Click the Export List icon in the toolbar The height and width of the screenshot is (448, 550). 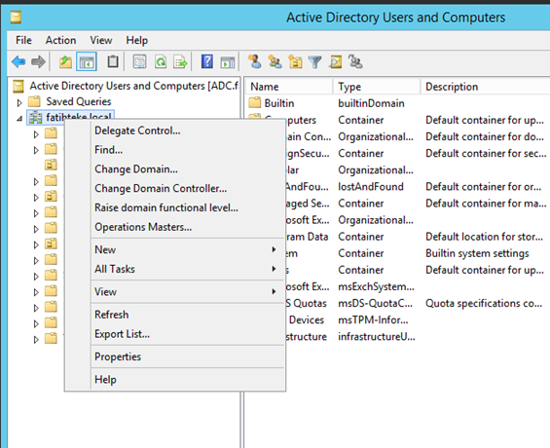click(x=180, y=62)
